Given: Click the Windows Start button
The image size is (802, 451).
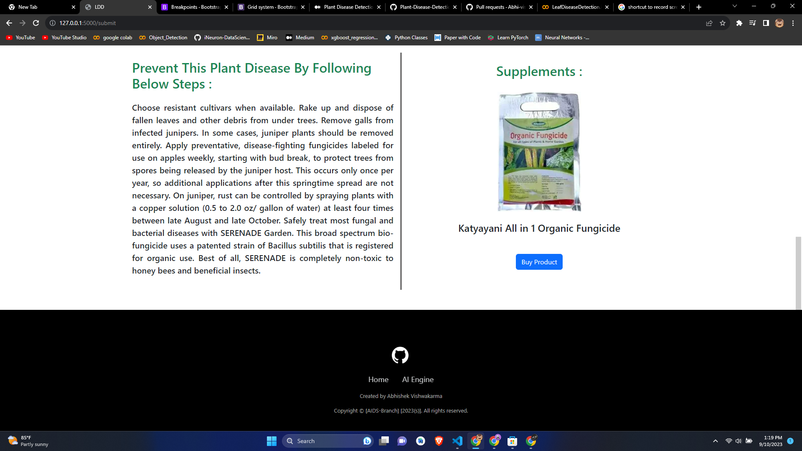Looking at the screenshot, I should click(271, 441).
